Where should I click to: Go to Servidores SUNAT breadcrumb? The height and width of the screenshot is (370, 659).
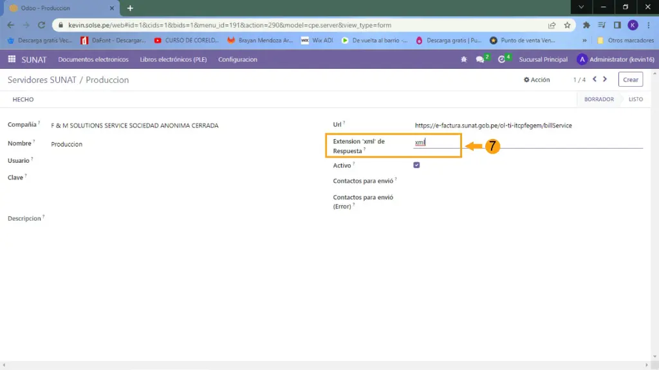42,80
